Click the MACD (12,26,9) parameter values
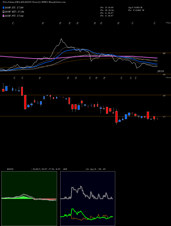Viewport: 171px width, 226px height. [47, 169]
